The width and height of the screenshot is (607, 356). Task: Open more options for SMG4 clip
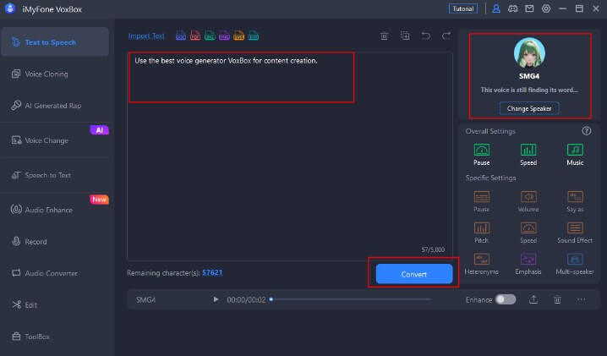pyautogui.click(x=581, y=299)
